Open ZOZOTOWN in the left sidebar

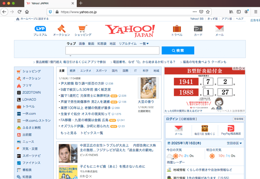click(31, 92)
